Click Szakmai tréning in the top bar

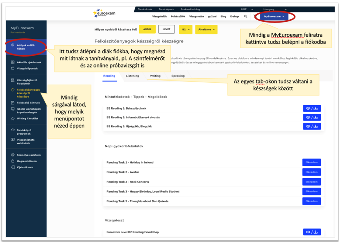pyautogui.click(x=190, y=9)
